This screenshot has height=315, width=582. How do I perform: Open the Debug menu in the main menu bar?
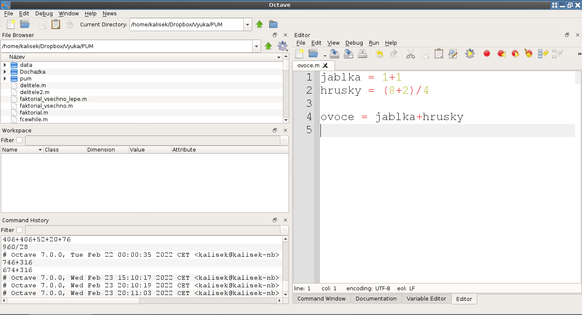44,14
